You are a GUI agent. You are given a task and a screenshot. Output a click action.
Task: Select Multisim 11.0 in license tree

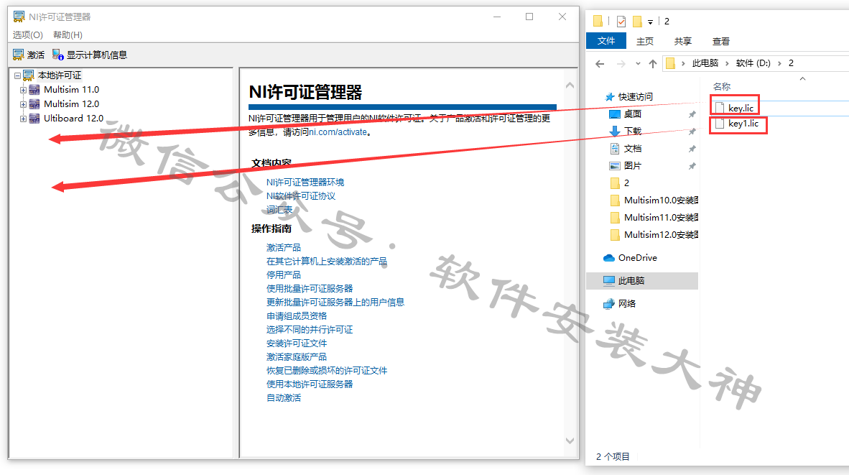pos(72,89)
